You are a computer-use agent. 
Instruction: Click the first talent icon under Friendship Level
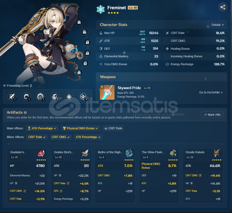[12, 96]
